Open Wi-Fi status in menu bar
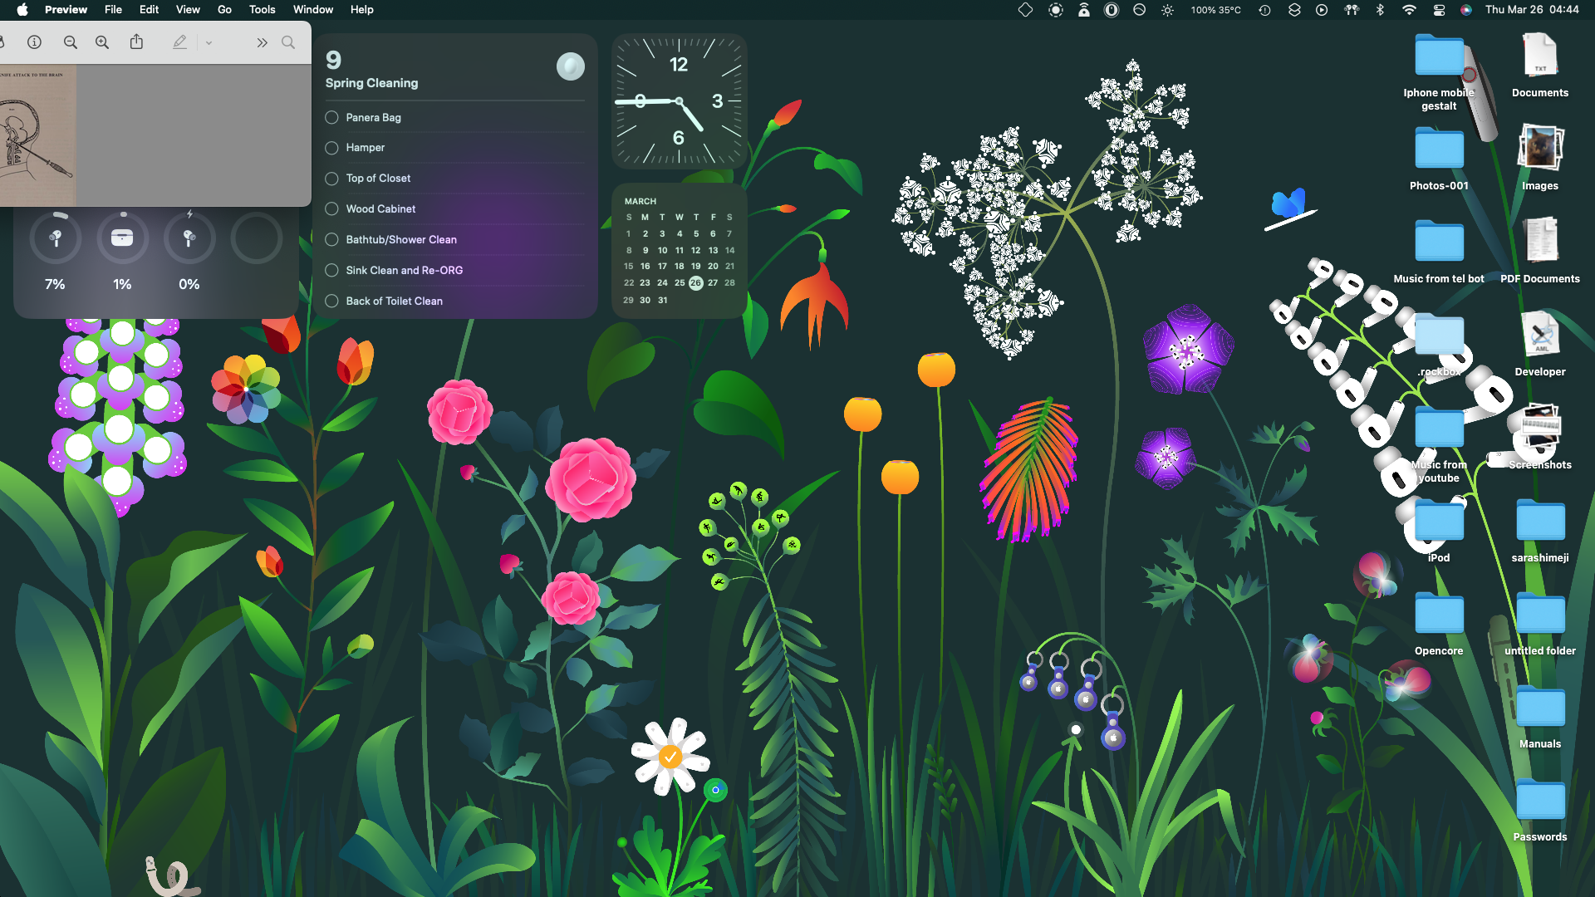The height and width of the screenshot is (897, 1595). point(1409,10)
